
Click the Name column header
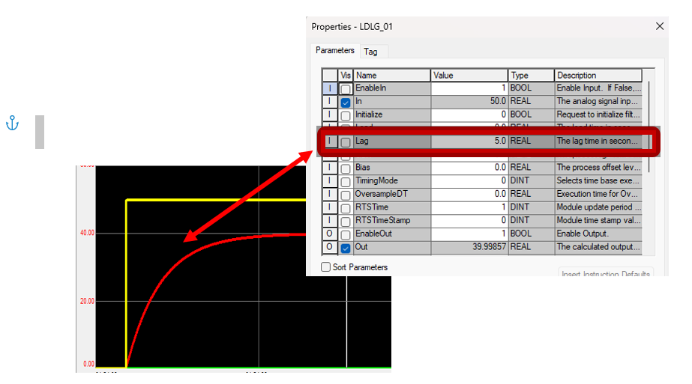pyautogui.click(x=391, y=76)
